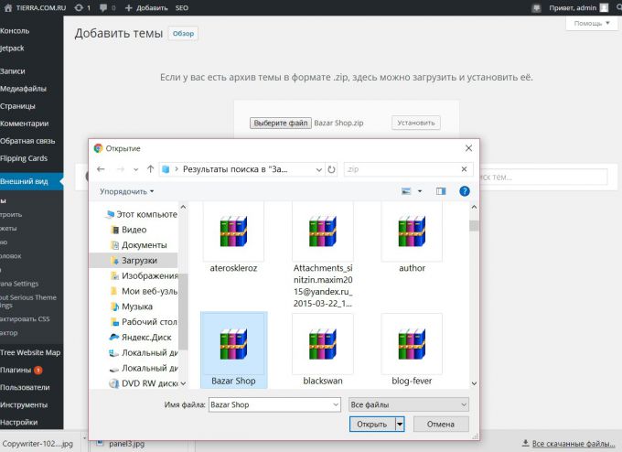Open Медиафайлы in the admin menu
This screenshot has height=452, width=622.
24,89
